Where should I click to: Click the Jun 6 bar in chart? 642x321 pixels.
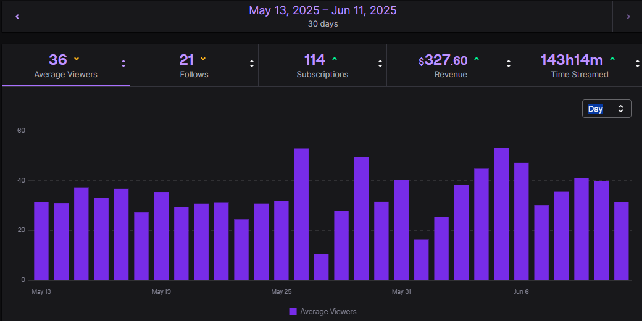pos(521,222)
